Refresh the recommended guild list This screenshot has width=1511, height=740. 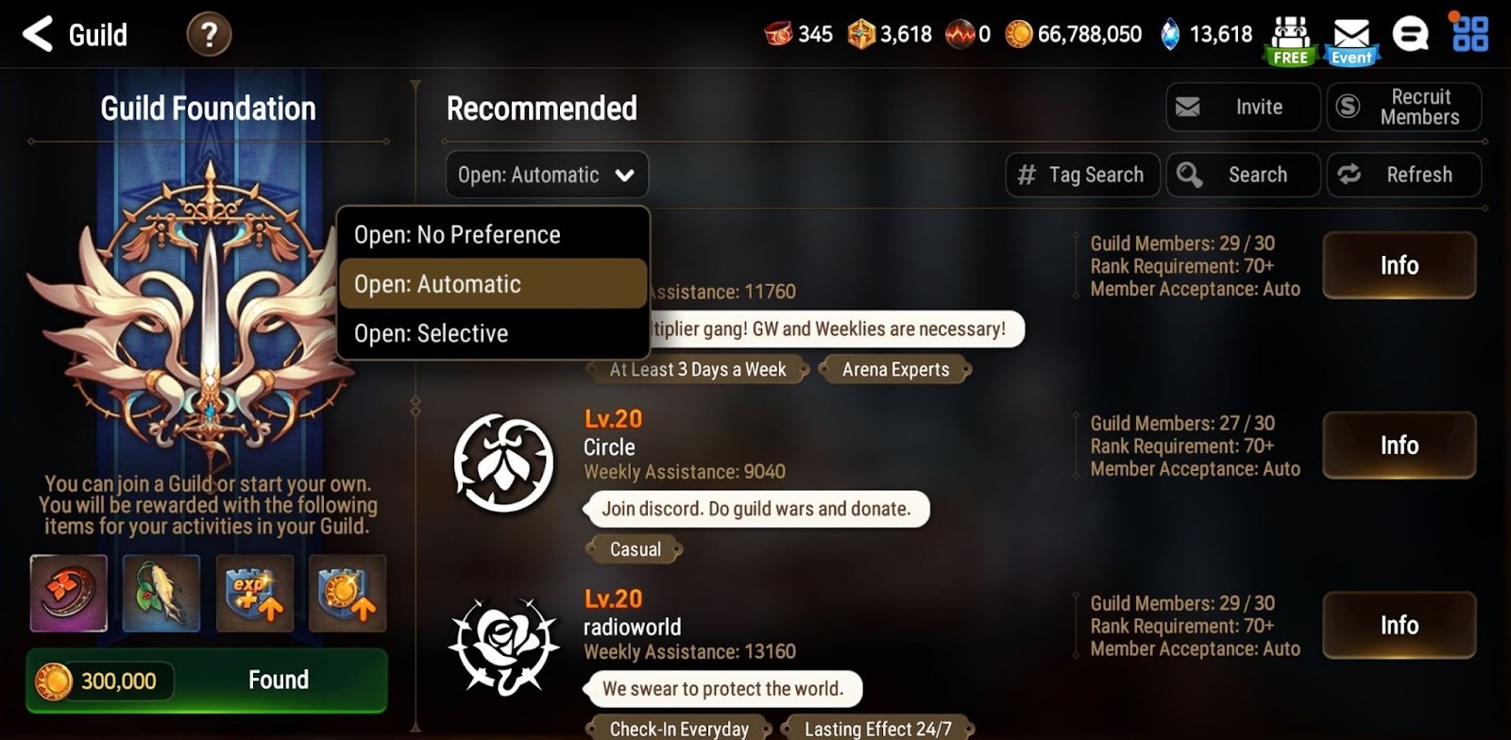[1403, 175]
